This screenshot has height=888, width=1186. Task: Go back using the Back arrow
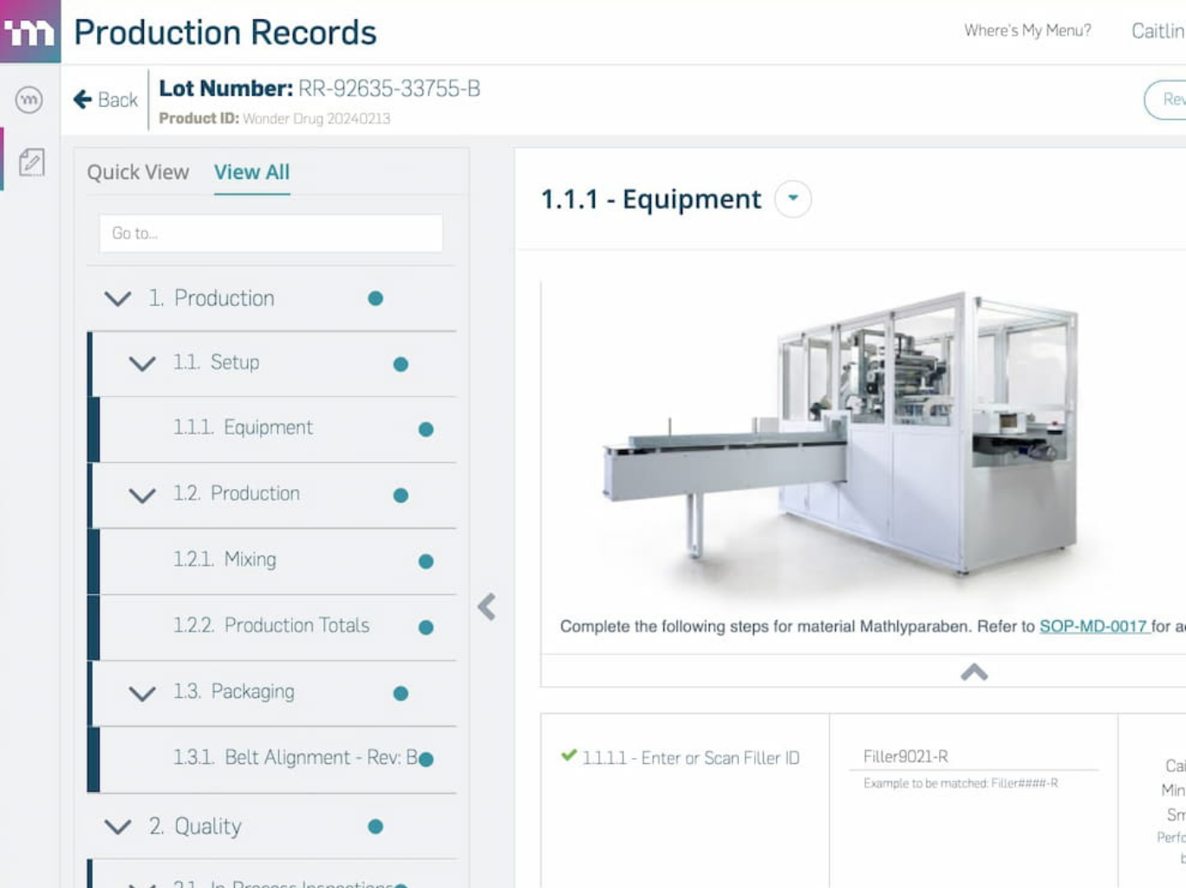click(105, 100)
